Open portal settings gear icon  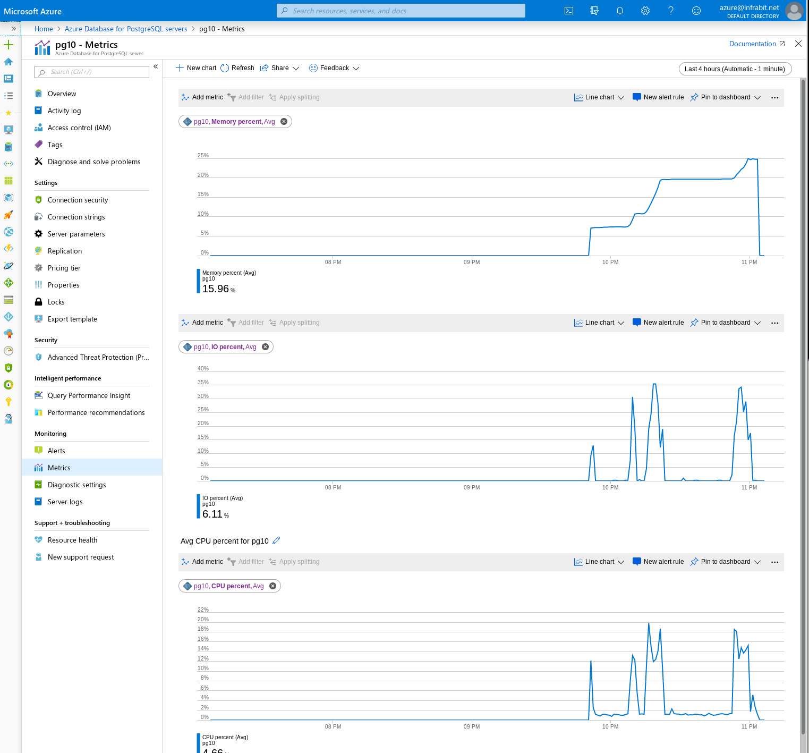[x=645, y=11]
